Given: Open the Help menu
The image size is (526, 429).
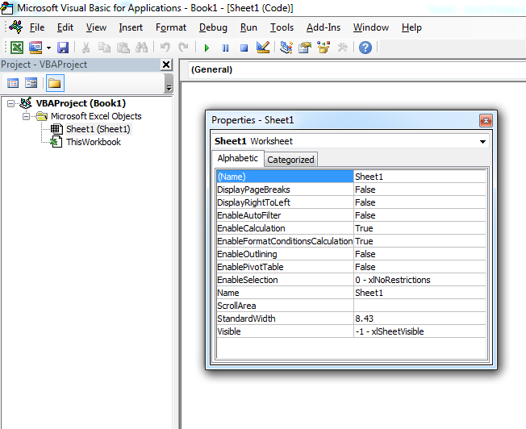Looking at the screenshot, I should tap(411, 27).
